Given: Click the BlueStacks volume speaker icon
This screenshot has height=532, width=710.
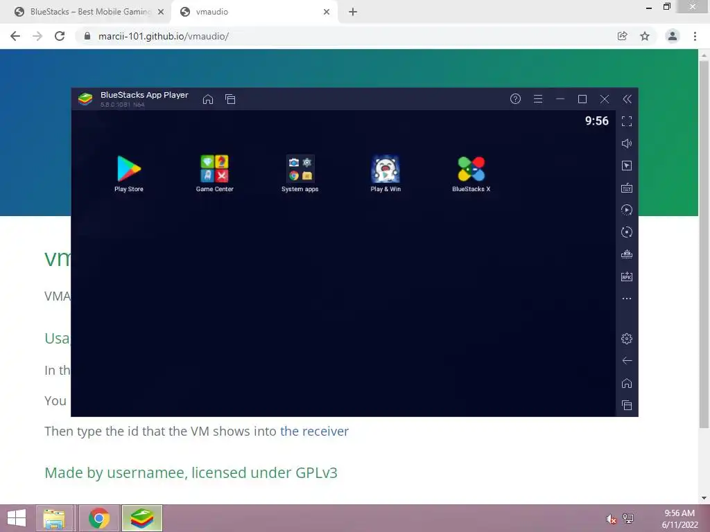Looking at the screenshot, I should pos(627,143).
